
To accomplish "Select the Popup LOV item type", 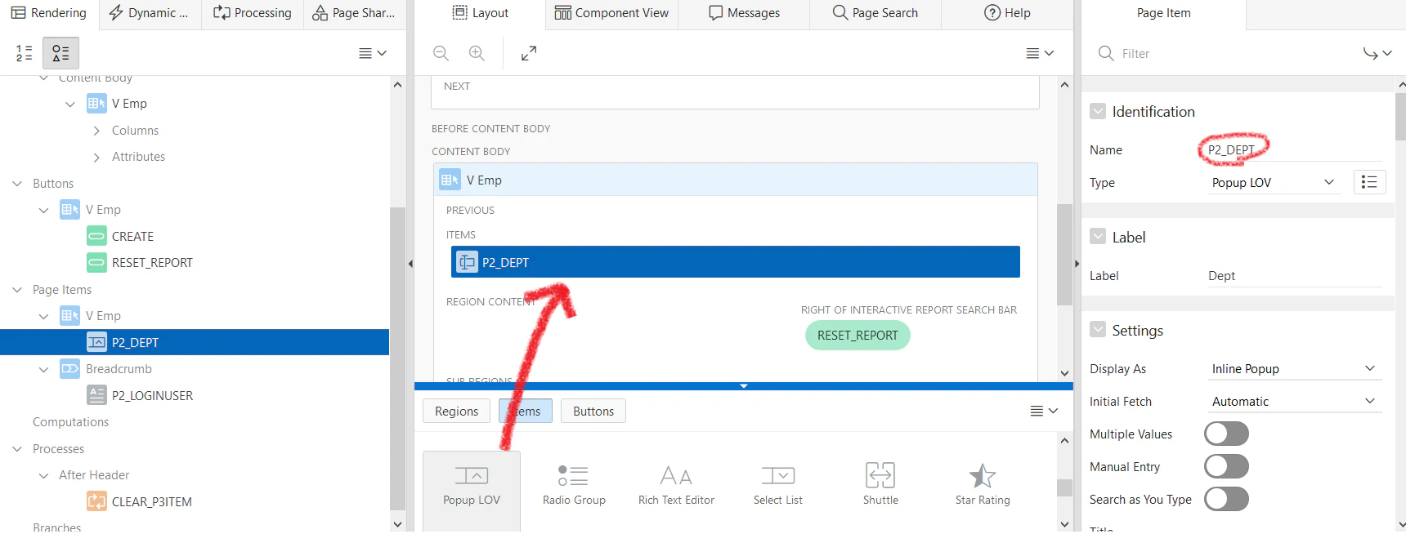I will tap(472, 486).
